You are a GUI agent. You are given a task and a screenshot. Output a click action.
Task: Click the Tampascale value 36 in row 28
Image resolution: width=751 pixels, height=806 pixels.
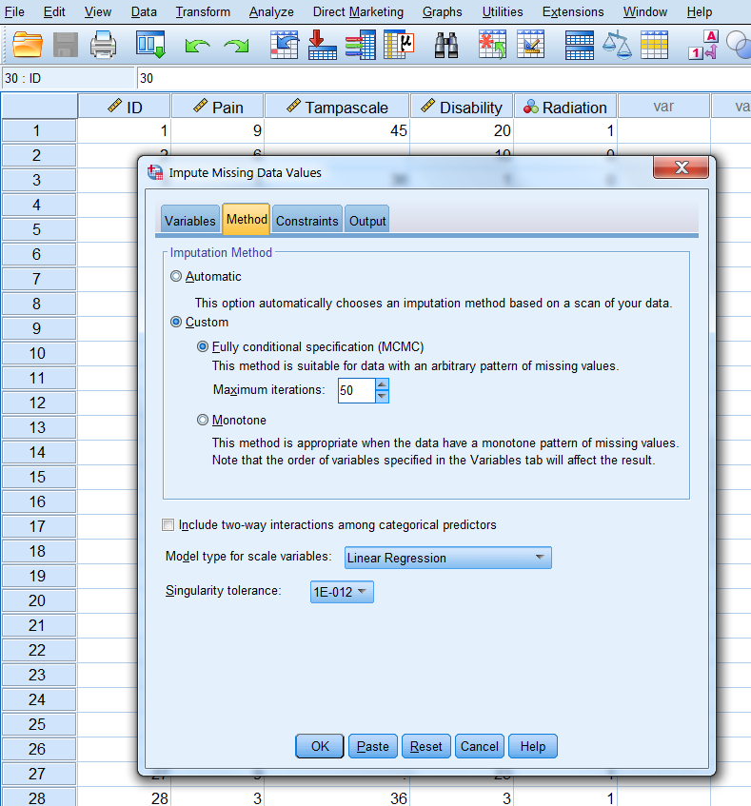pyautogui.click(x=337, y=797)
